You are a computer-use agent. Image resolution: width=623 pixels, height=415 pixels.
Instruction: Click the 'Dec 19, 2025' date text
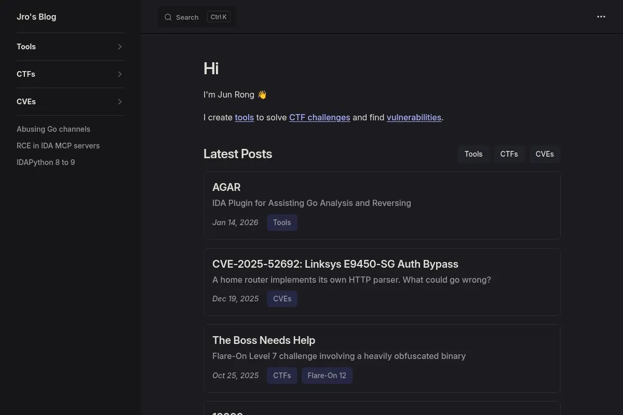[235, 299]
